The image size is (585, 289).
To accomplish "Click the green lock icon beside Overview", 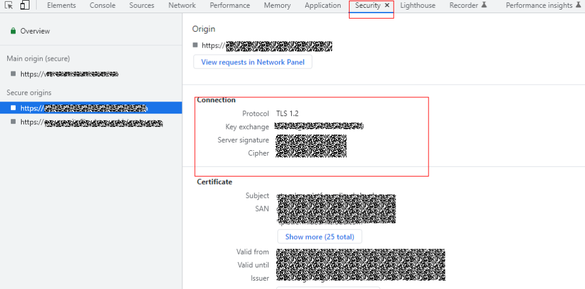I will pos(13,31).
